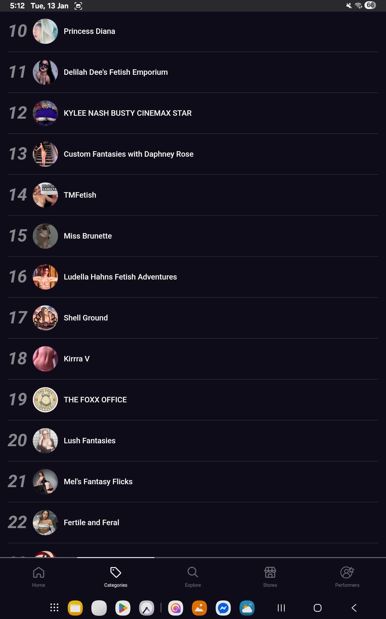Image resolution: width=386 pixels, height=619 pixels.
Task: Open the yellow file manager app
Action: 75,608
